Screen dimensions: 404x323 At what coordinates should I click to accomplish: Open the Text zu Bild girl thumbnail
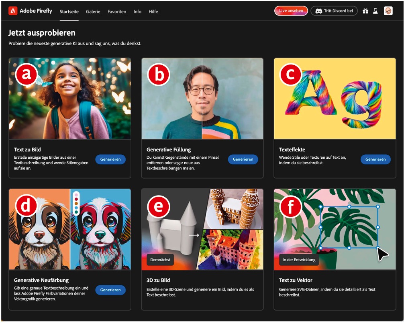pyautogui.click(x=70, y=99)
